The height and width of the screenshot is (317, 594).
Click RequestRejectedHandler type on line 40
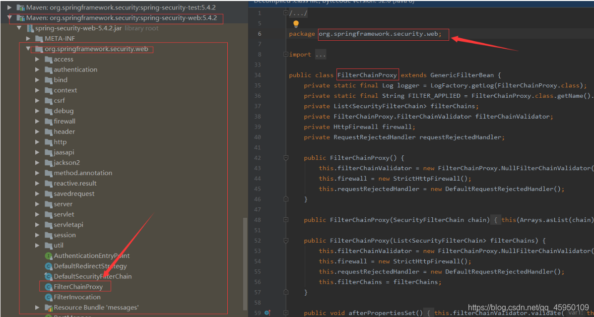[374, 137]
